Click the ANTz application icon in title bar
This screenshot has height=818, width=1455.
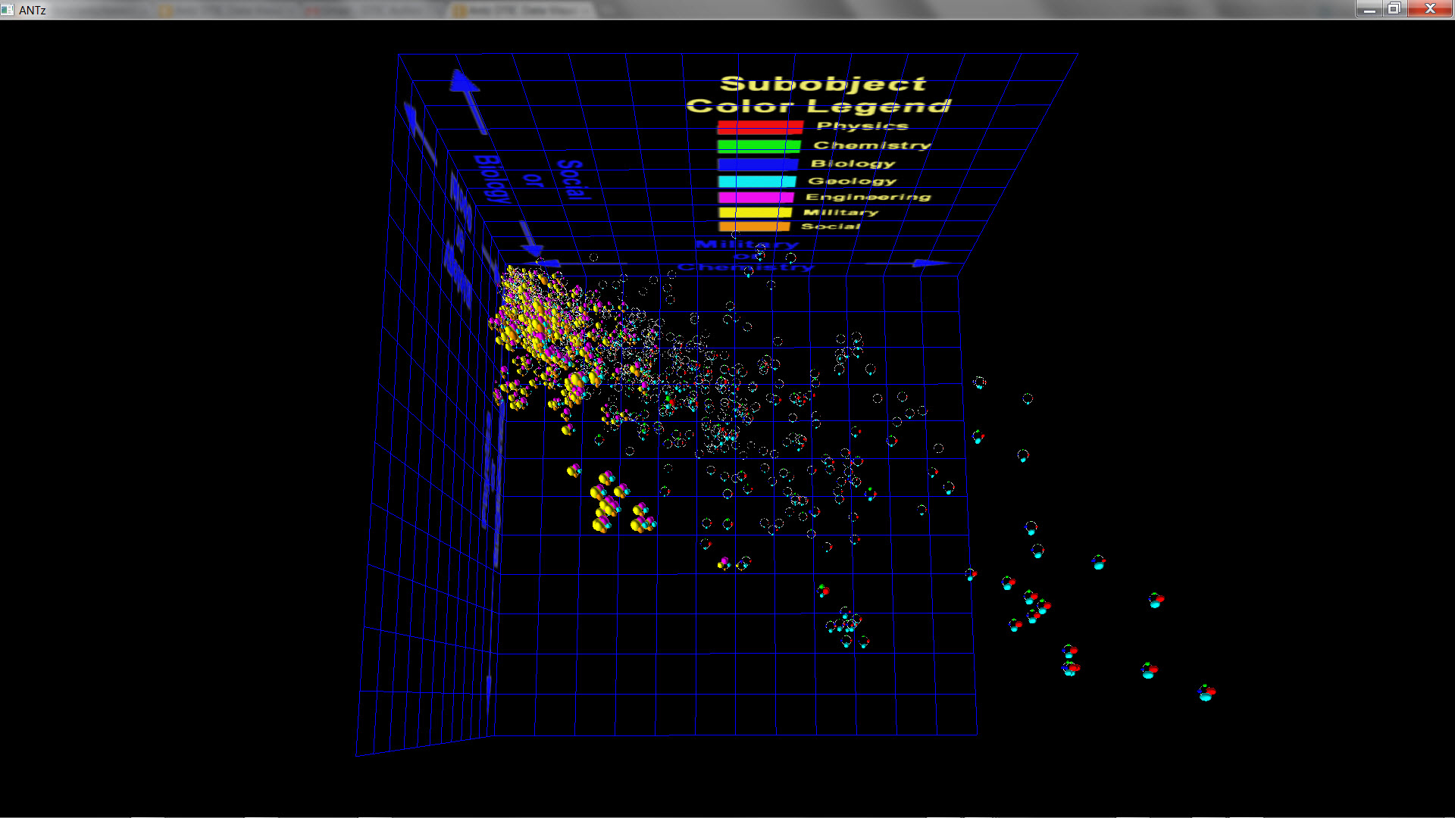(8, 10)
